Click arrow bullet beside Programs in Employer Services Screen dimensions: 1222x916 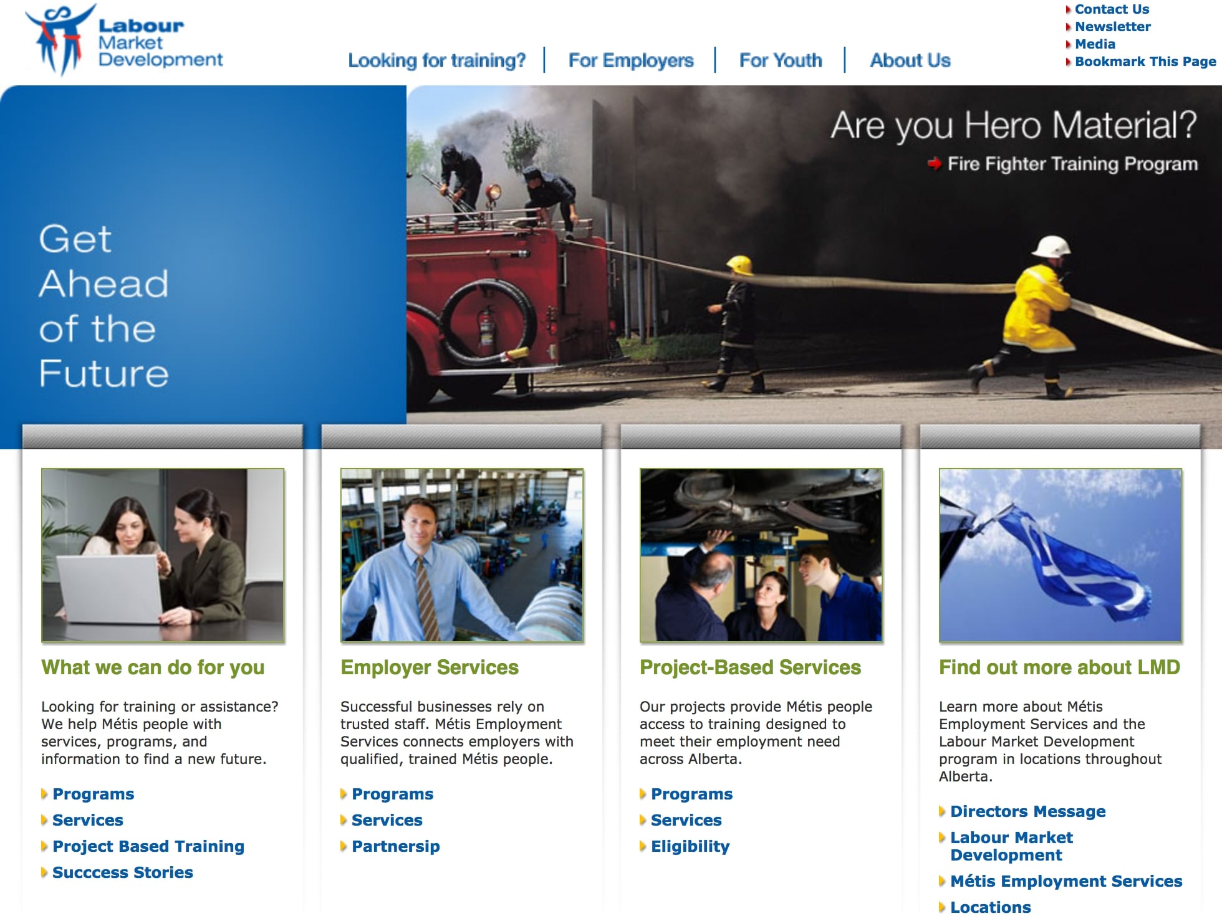[x=344, y=794]
